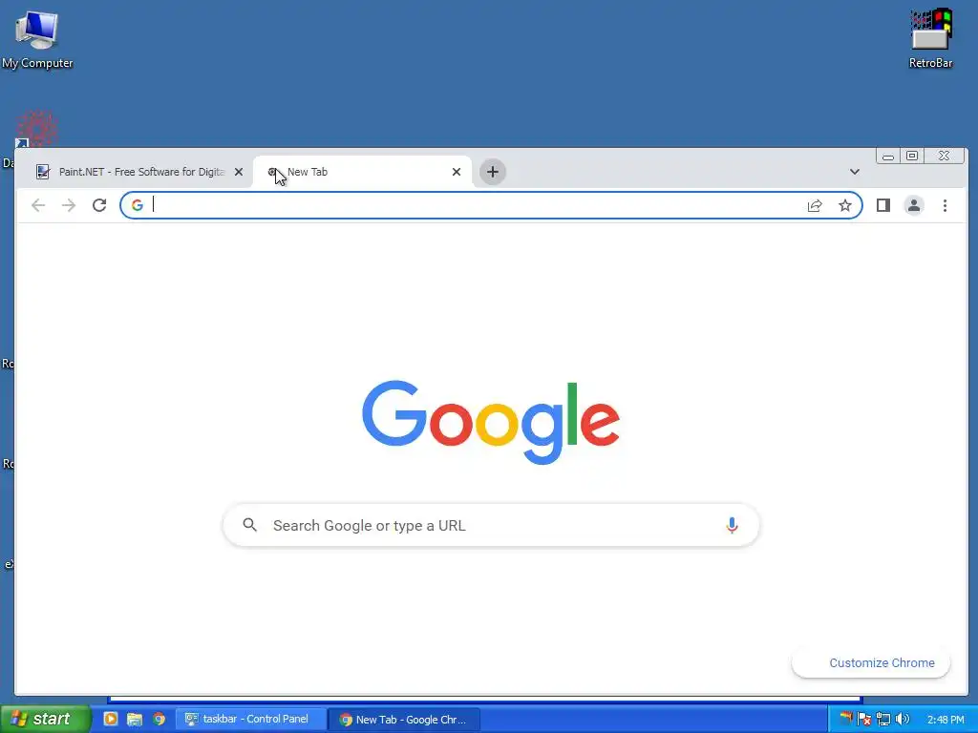Open the Chrome three-dot menu

pyautogui.click(x=945, y=206)
